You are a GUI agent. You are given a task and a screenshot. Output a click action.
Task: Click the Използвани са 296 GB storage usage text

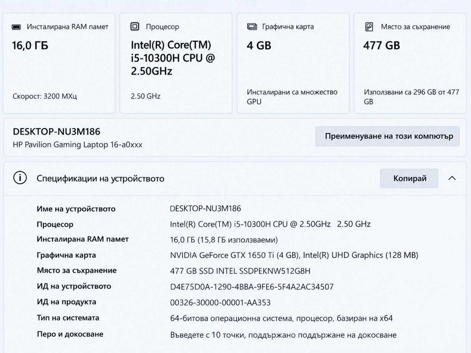pyautogui.click(x=411, y=97)
